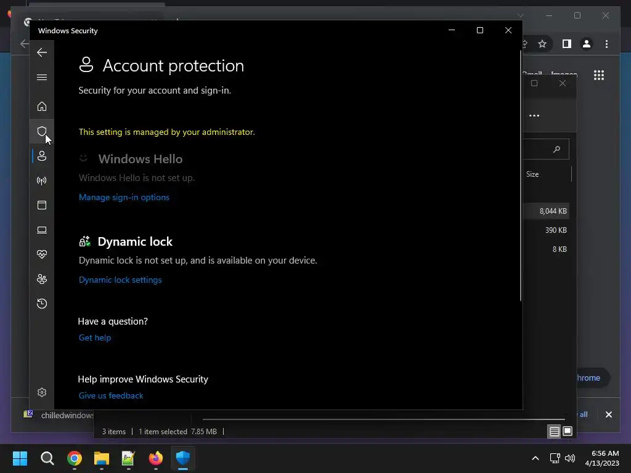This screenshot has width=631, height=473.
Task: Open Device security laptop icon
Action: 42,230
